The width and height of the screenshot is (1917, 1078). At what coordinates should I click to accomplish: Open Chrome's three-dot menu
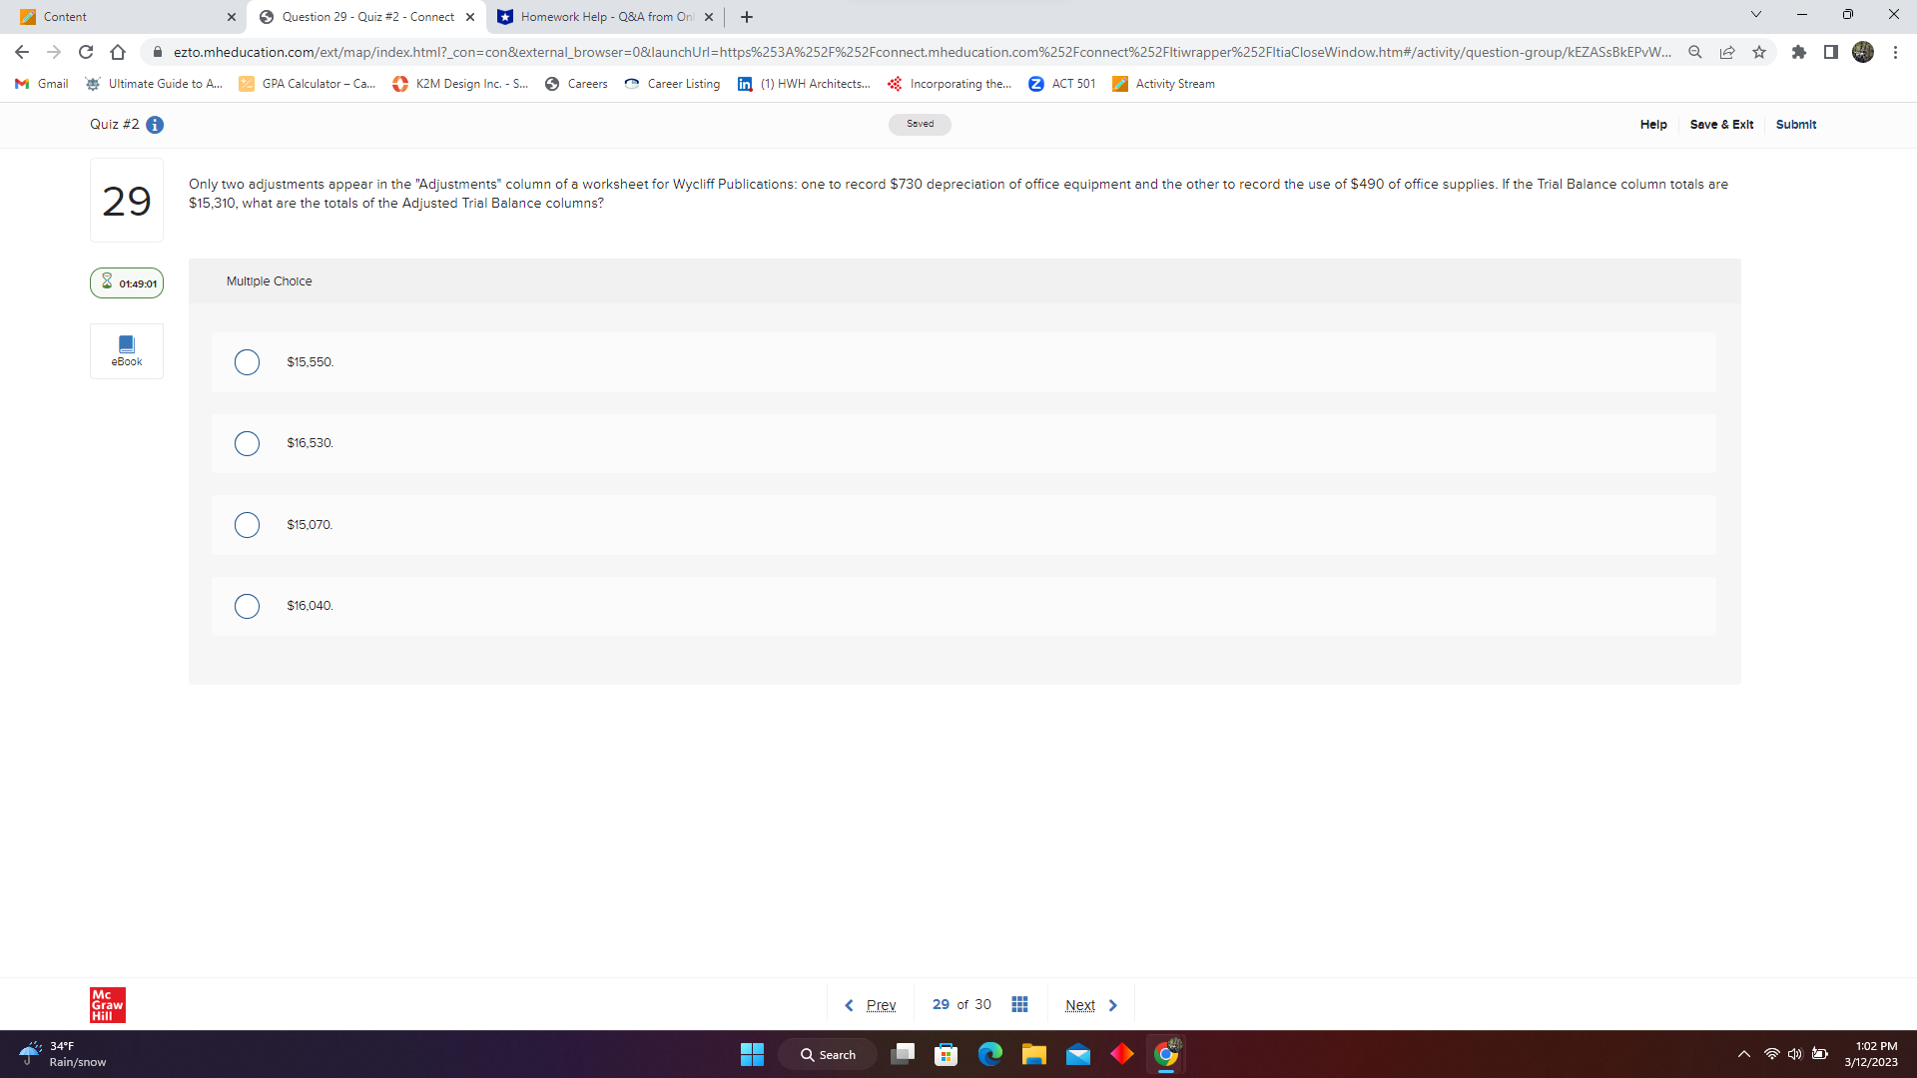coord(1896,52)
